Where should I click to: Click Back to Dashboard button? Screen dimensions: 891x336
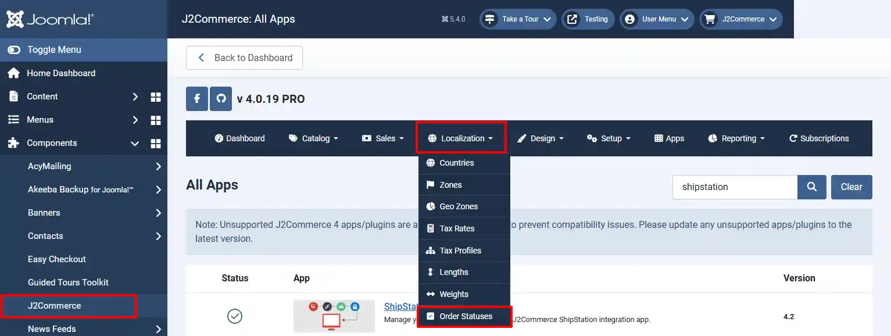244,58
